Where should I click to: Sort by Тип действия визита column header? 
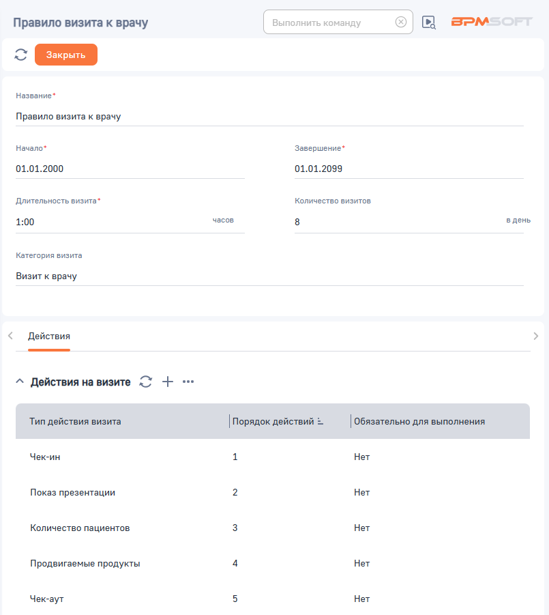point(75,421)
